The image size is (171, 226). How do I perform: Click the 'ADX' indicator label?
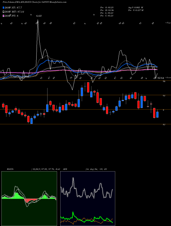tap(65, 169)
